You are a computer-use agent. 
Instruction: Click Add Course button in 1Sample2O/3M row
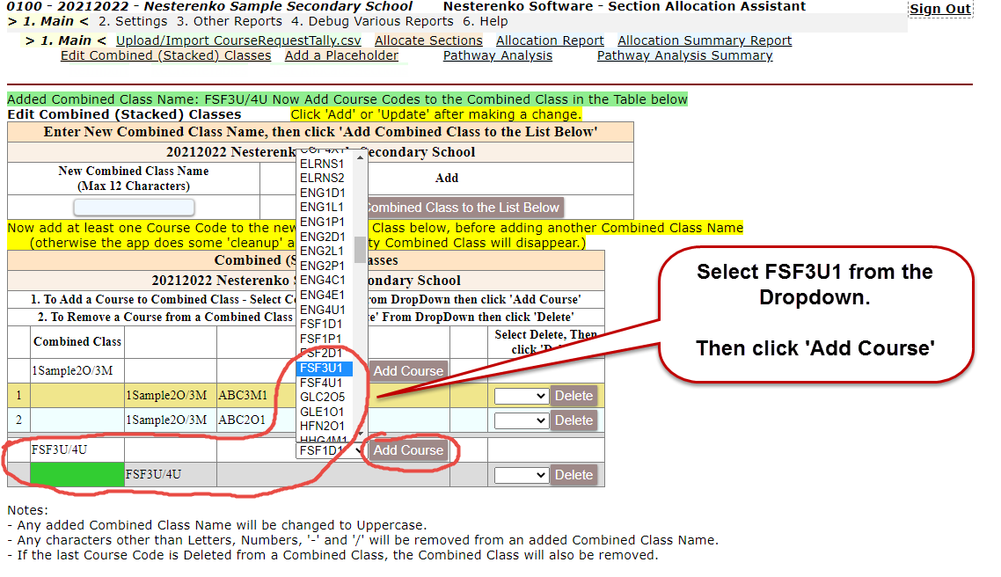(408, 371)
